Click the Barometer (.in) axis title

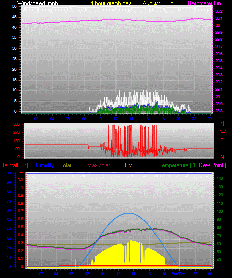pyautogui.click(x=205, y=3)
